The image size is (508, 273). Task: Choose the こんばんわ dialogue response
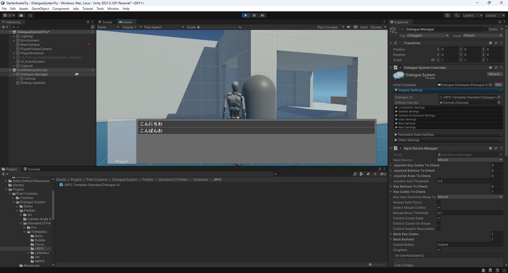[x=257, y=131]
